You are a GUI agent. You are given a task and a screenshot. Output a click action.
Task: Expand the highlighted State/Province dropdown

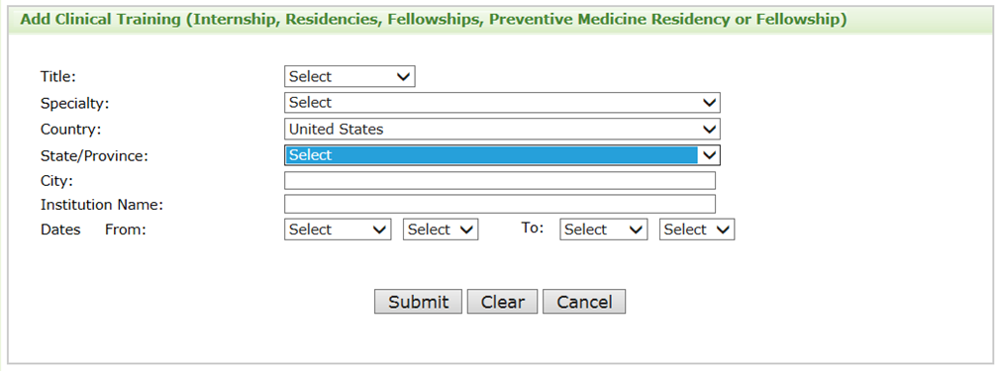pyautogui.click(x=502, y=155)
